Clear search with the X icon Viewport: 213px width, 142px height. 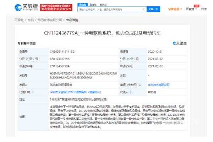click(x=143, y=9)
